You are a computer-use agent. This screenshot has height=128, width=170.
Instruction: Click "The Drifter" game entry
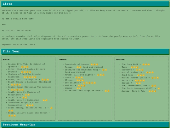[x=80, y=83]
